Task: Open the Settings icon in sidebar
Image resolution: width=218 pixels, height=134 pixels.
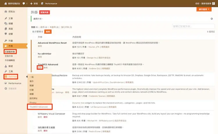Action: tap(6, 77)
